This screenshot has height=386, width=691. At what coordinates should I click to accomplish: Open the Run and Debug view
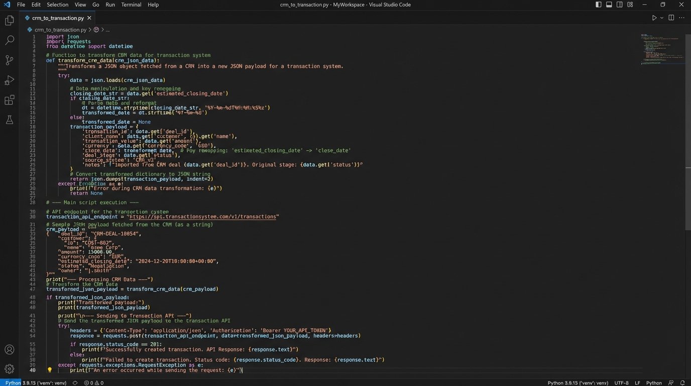tap(9, 80)
